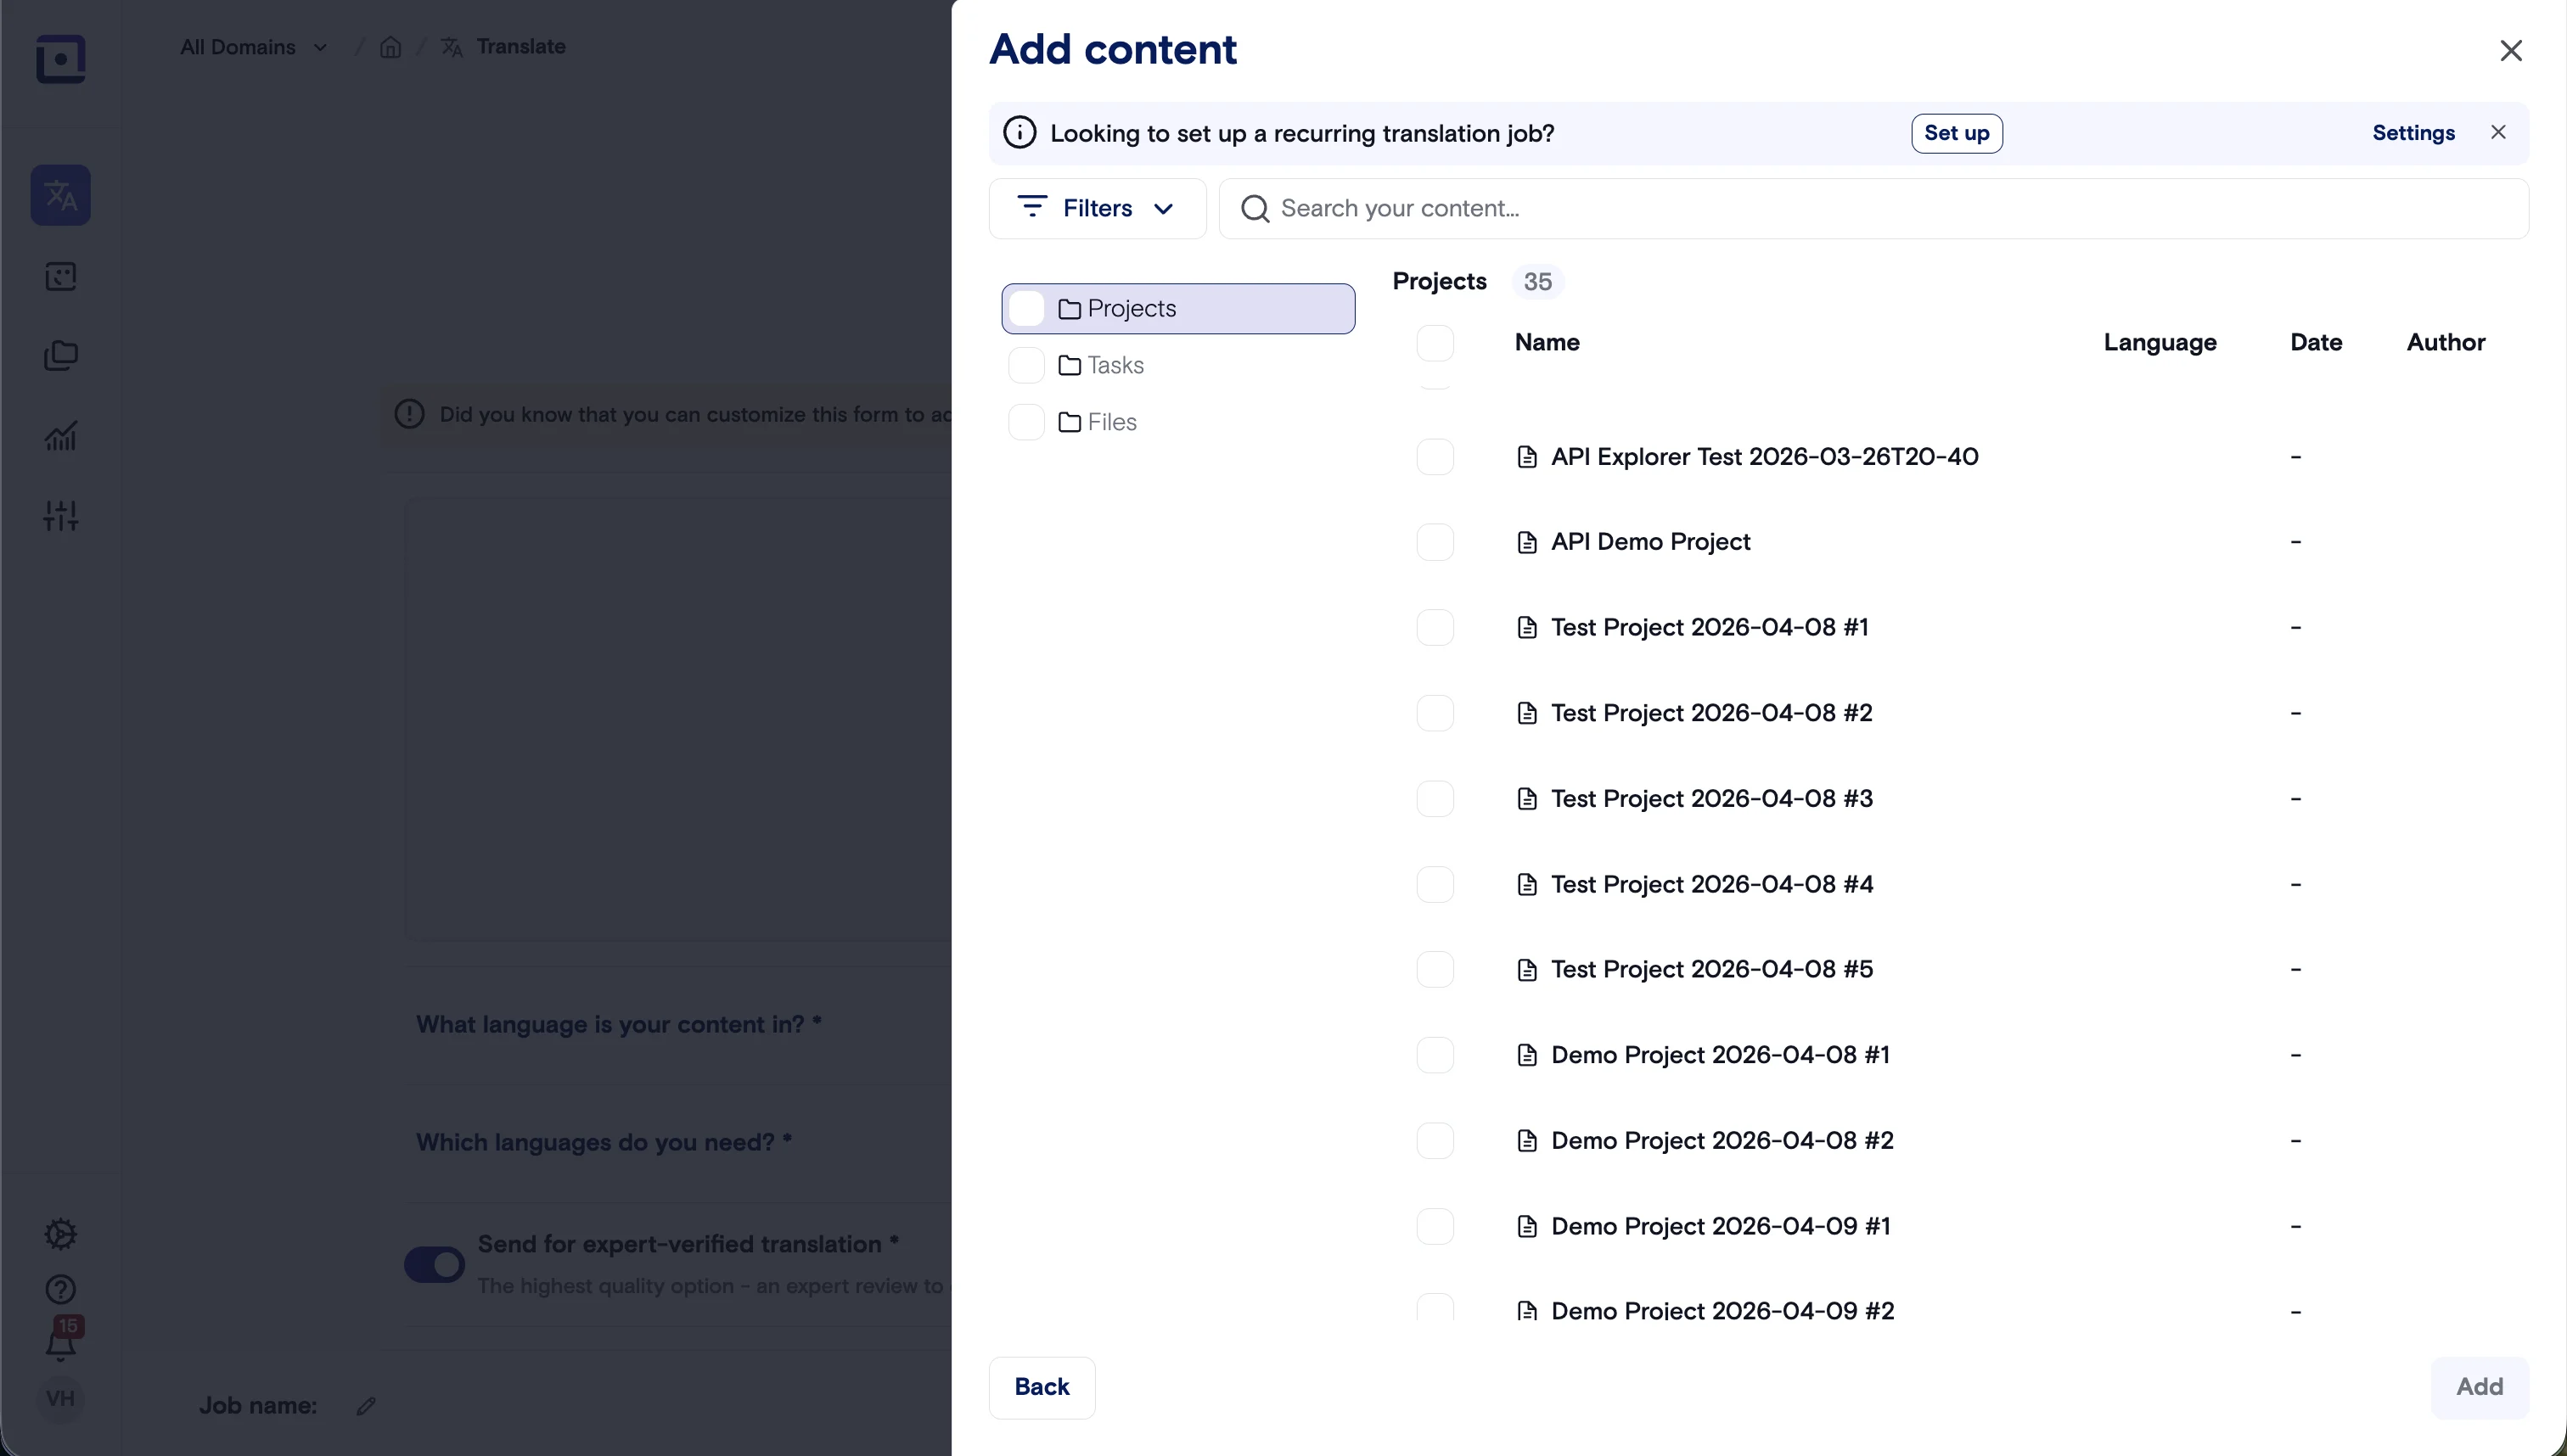Open notifications bell with 15 badge
Screen dimensions: 2567x1456
[x=61, y=1340]
